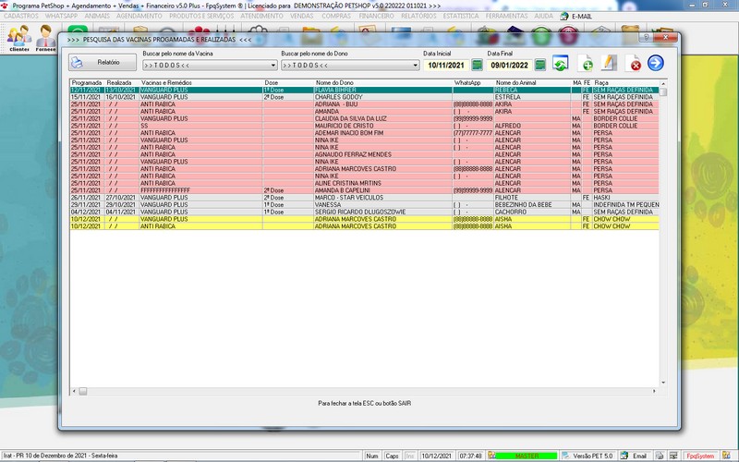739x462 pixels.
Task: Open the WHATSAPP menu
Action: pos(61,16)
